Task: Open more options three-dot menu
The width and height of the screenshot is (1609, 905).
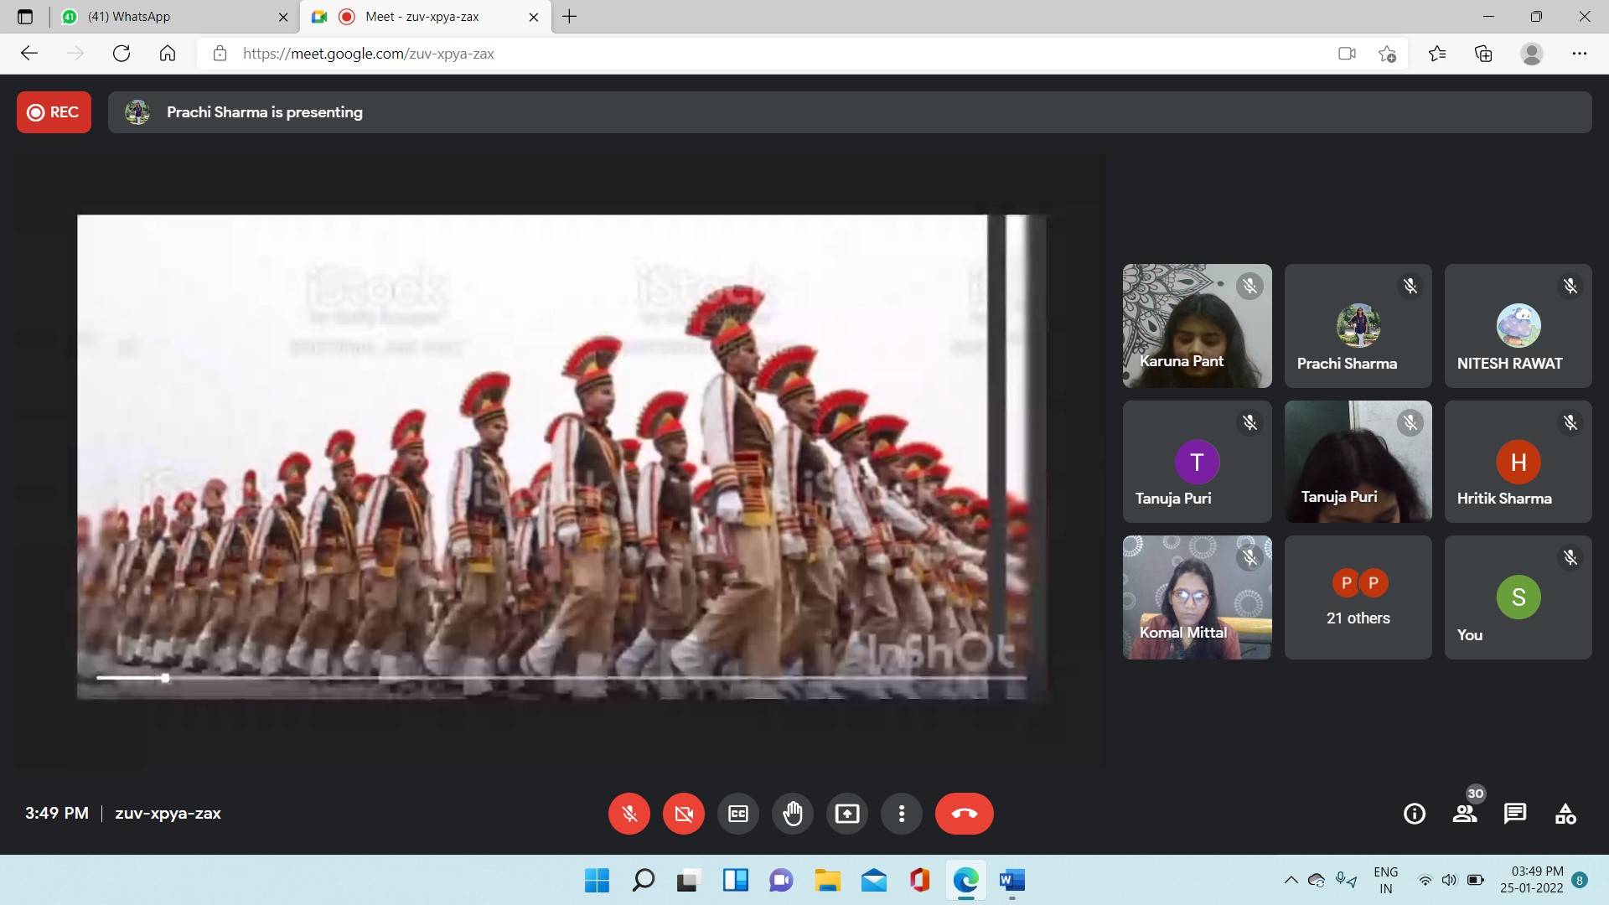Action: (902, 814)
